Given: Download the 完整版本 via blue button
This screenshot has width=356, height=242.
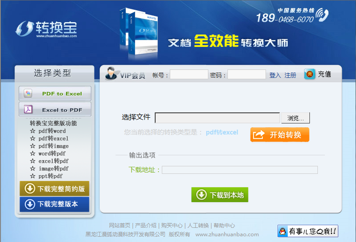Looking at the screenshot, I should click(x=55, y=204).
